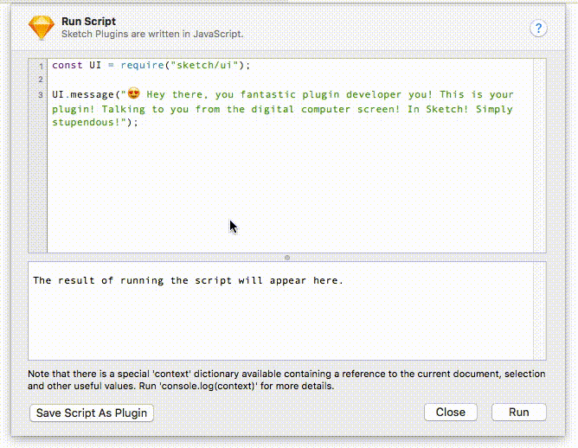This screenshot has width=578, height=448.
Task: Click the output pane's vertical scrollbar track
Action: click(x=540, y=311)
